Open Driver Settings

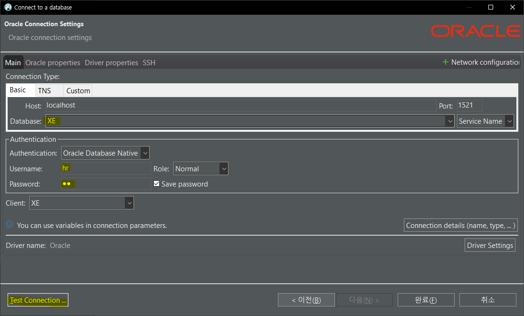click(490, 245)
